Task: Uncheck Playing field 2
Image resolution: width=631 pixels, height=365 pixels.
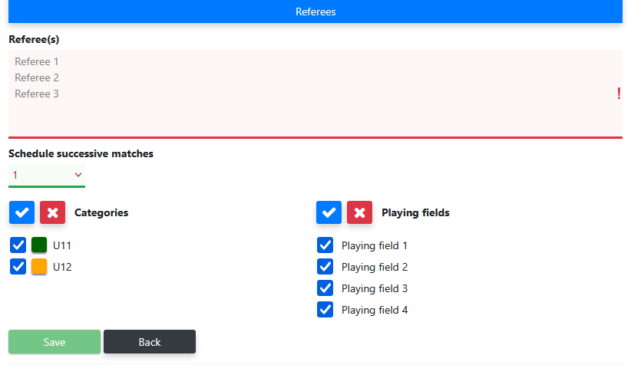Action: click(325, 267)
